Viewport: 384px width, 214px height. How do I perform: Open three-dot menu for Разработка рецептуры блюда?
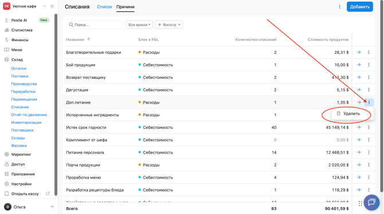[x=369, y=190]
